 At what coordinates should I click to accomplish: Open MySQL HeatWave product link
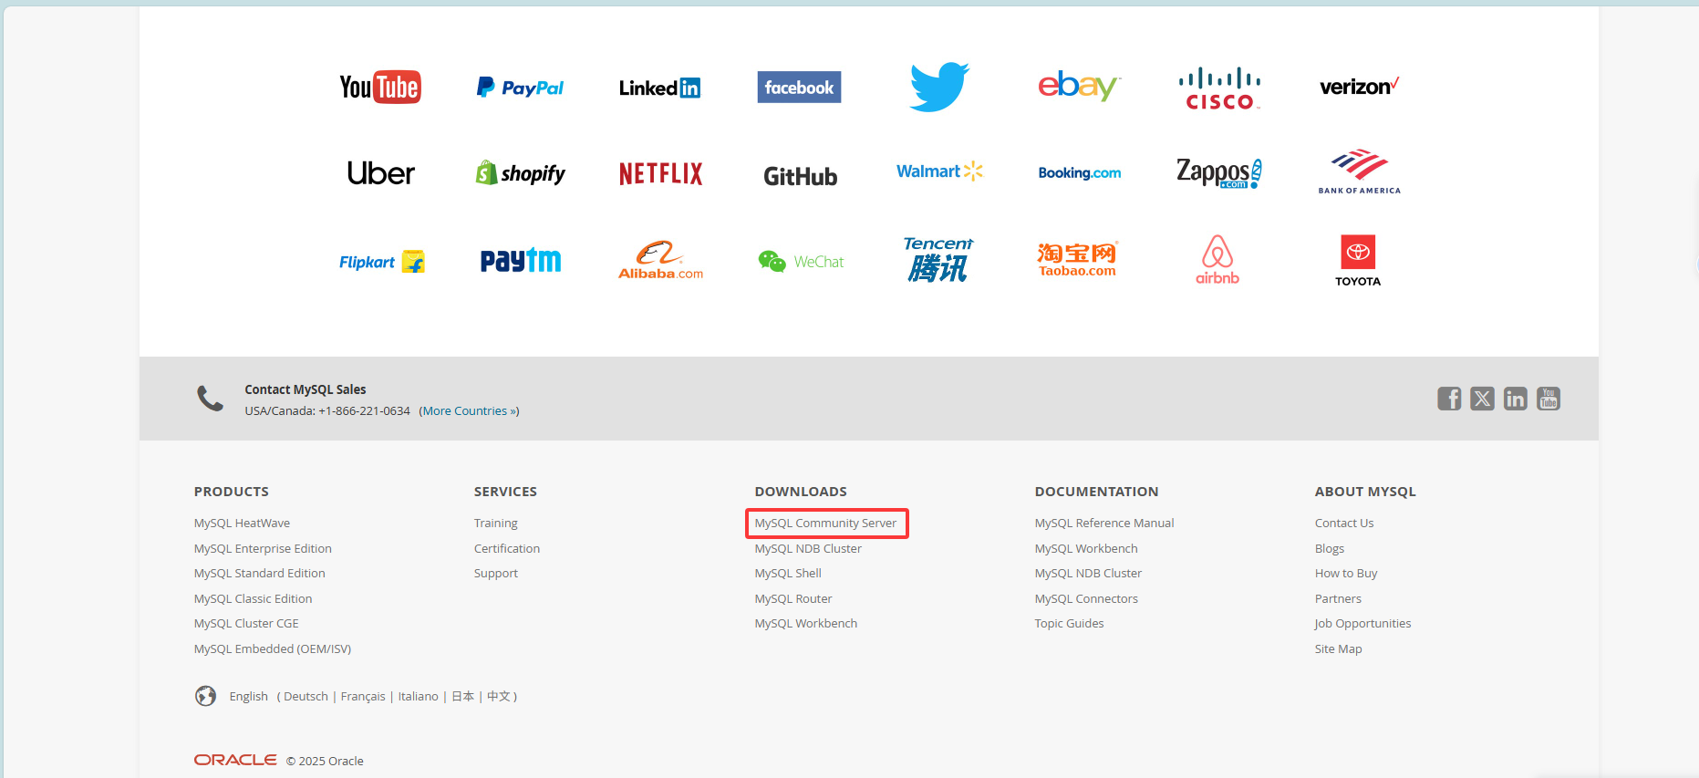coord(242,524)
